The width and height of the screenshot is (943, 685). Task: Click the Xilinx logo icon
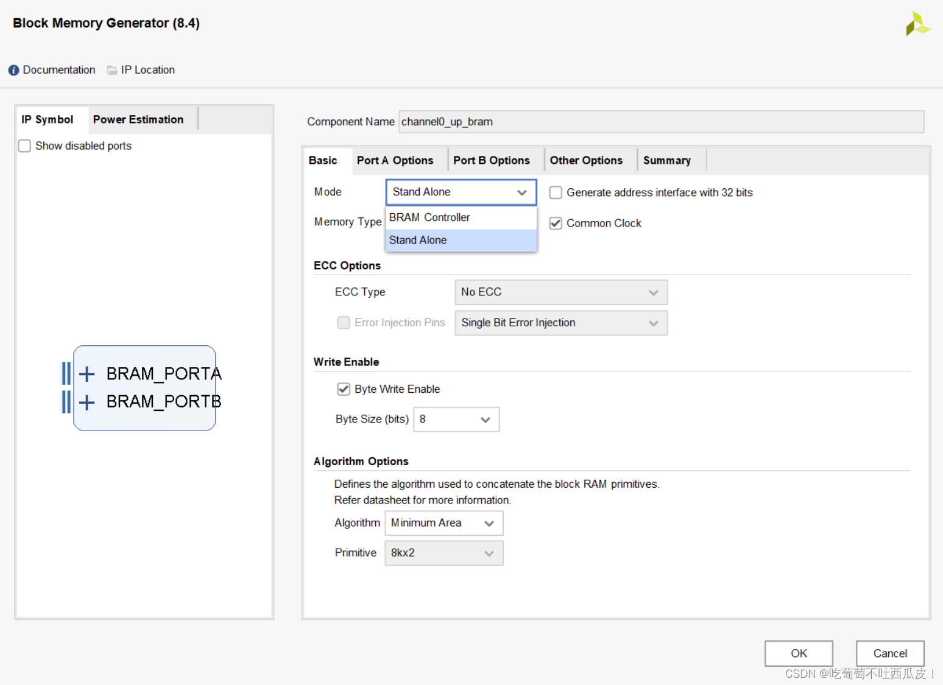(x=917, y=24)
